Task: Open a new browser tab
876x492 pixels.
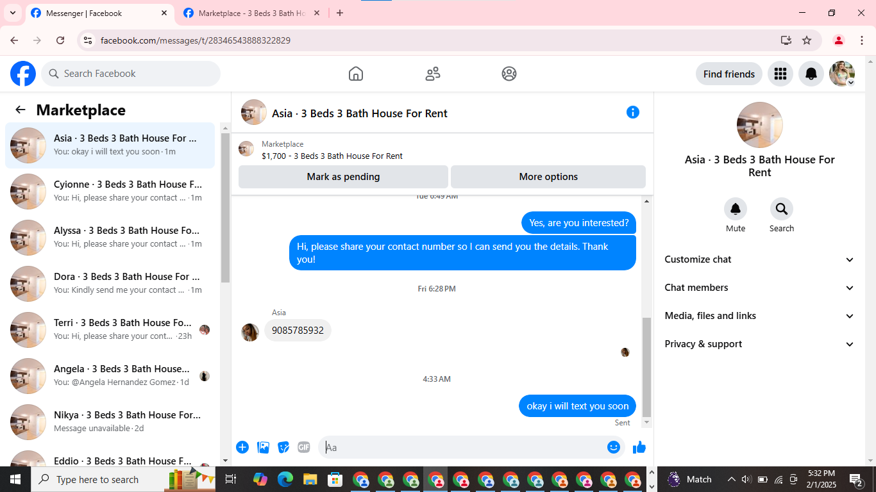Action: (x=340, y=13)
